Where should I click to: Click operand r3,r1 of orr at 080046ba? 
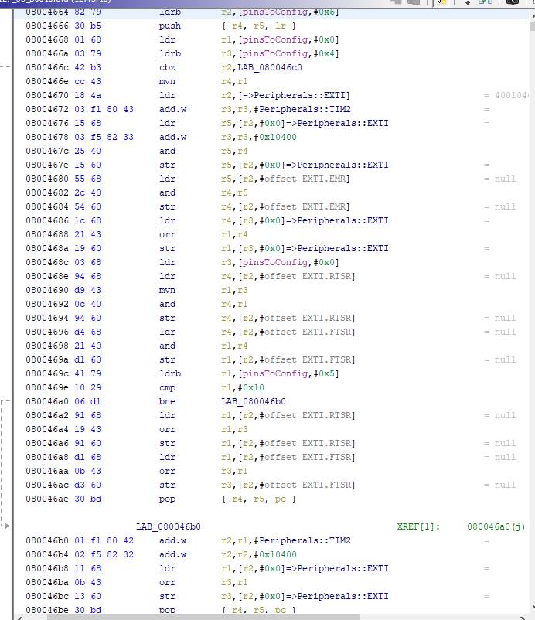pos(234,582)
